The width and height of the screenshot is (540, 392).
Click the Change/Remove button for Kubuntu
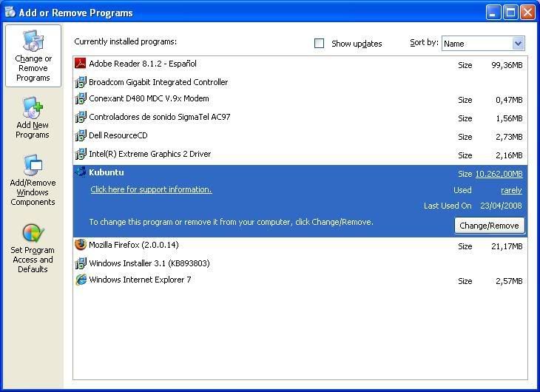click(x=490, y=226)
